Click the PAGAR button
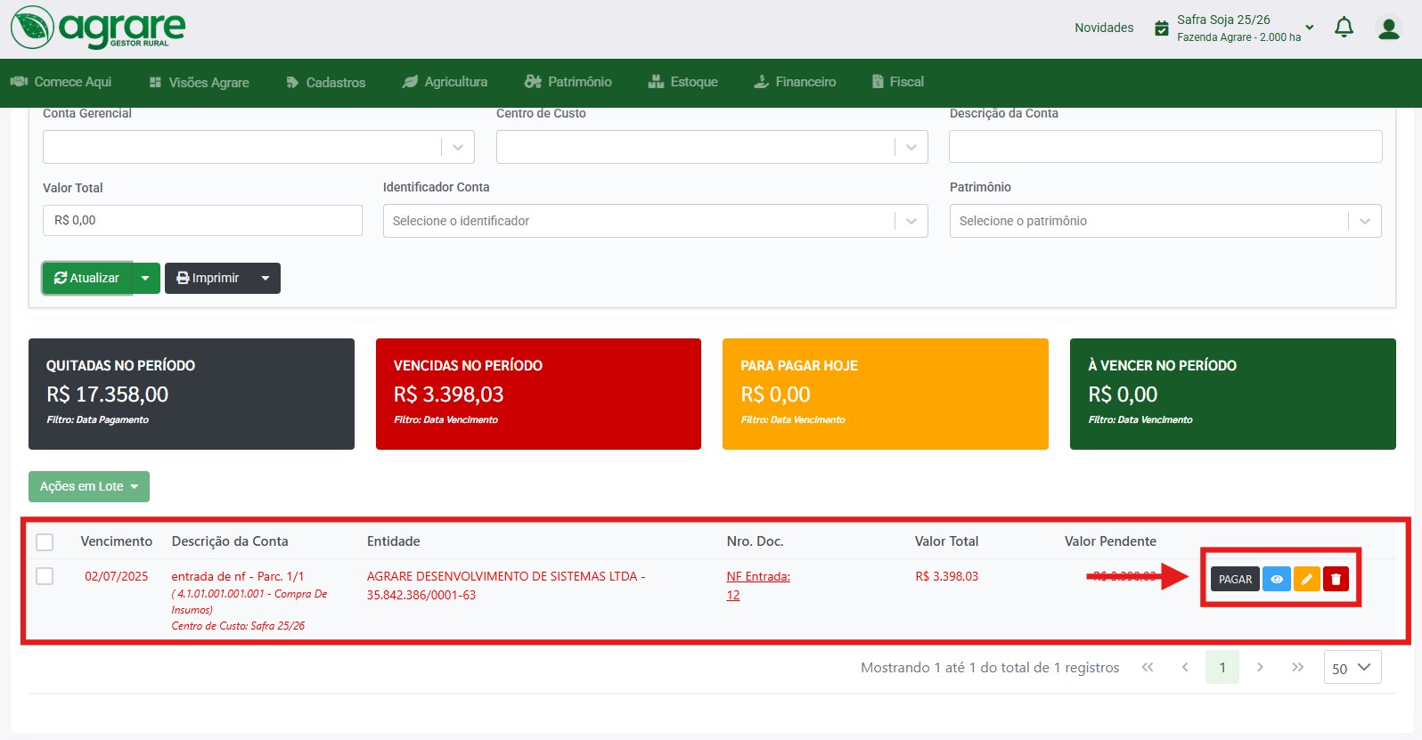 point(1235,579)
